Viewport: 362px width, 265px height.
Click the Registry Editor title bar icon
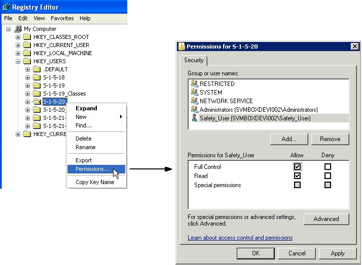pos(6,7)
